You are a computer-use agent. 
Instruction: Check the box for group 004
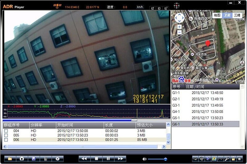click(x=6, y=131)
